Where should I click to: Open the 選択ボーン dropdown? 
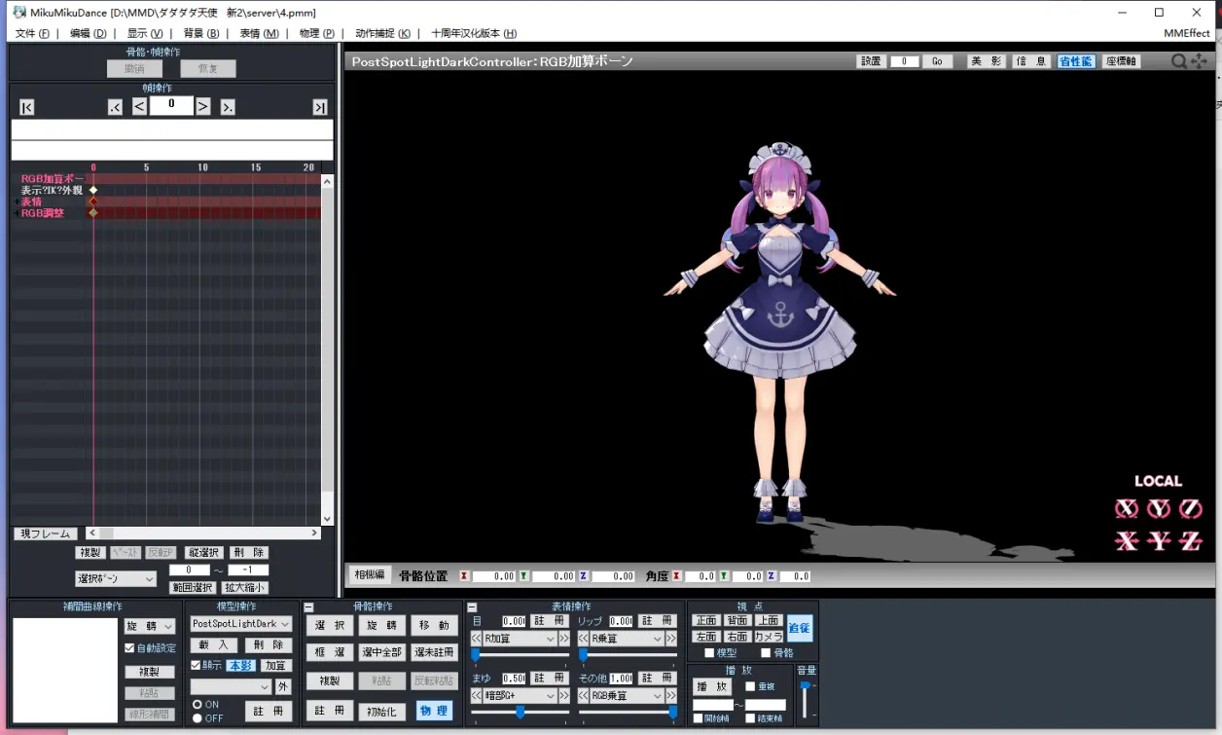pos(116,579)
